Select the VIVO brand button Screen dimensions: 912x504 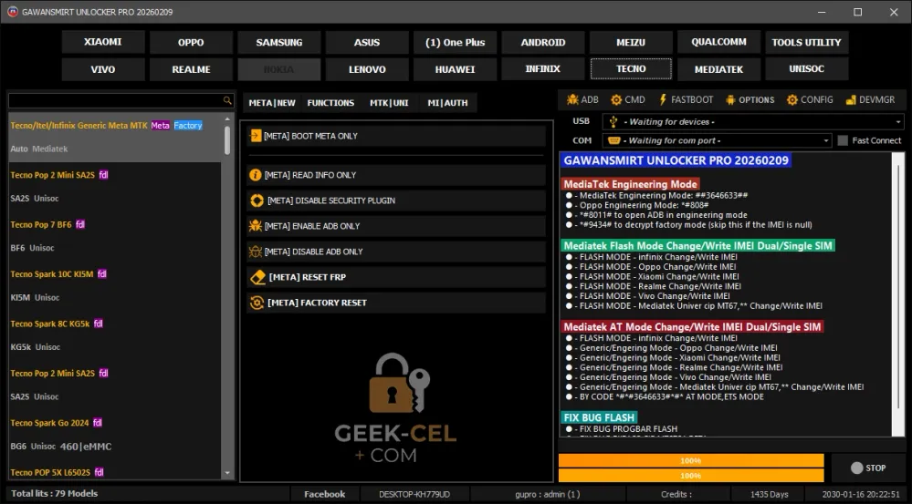(x=103, y=69)
